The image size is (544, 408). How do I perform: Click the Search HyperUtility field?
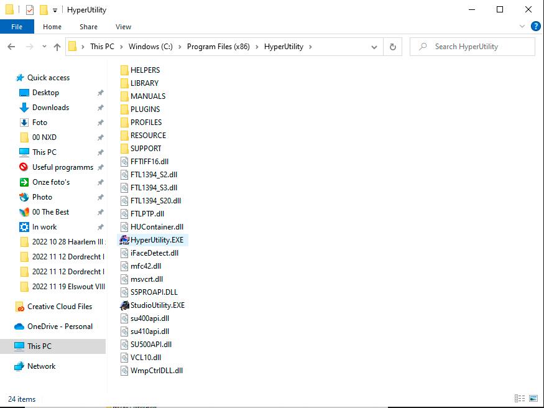point(472,47)
